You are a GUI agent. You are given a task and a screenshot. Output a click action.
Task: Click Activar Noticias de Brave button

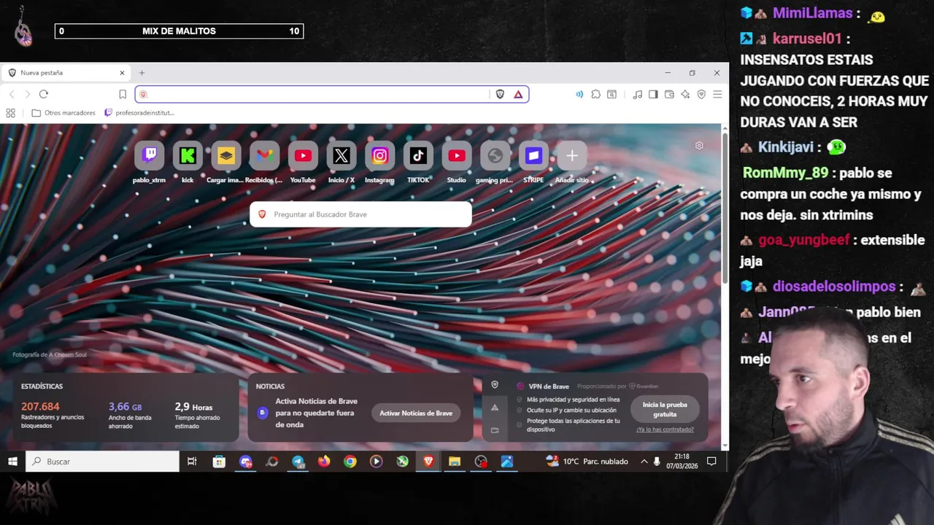[x=416, y=413]
